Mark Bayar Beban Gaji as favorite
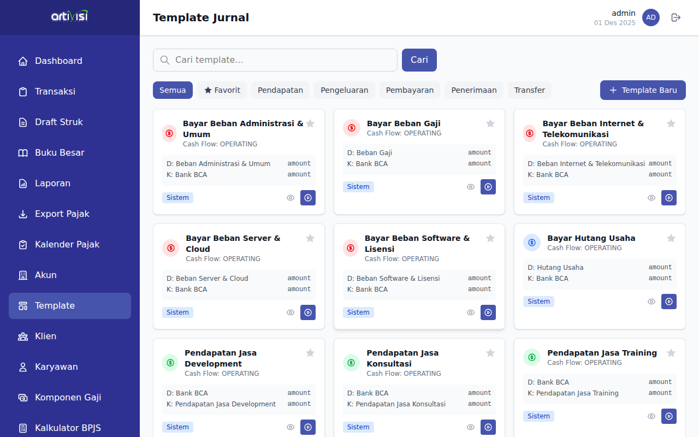 click(x=490, y=123)
